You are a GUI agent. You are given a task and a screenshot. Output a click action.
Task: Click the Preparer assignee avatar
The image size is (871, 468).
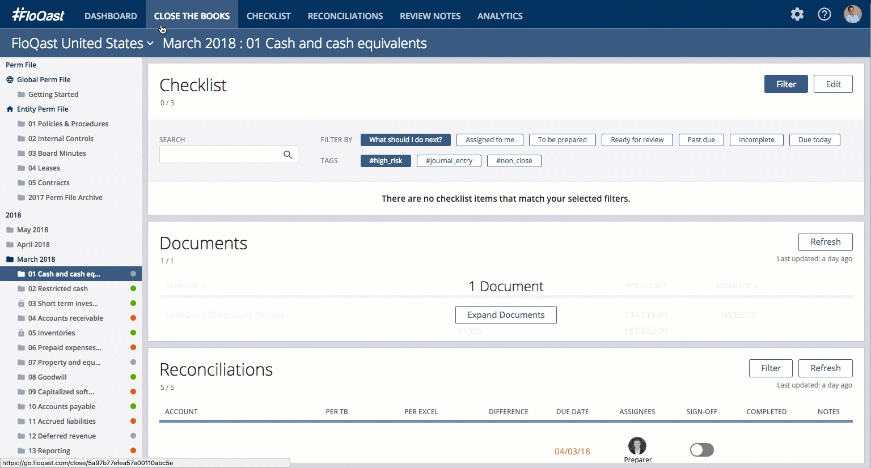pyautogui.click(x=637, y=446)
